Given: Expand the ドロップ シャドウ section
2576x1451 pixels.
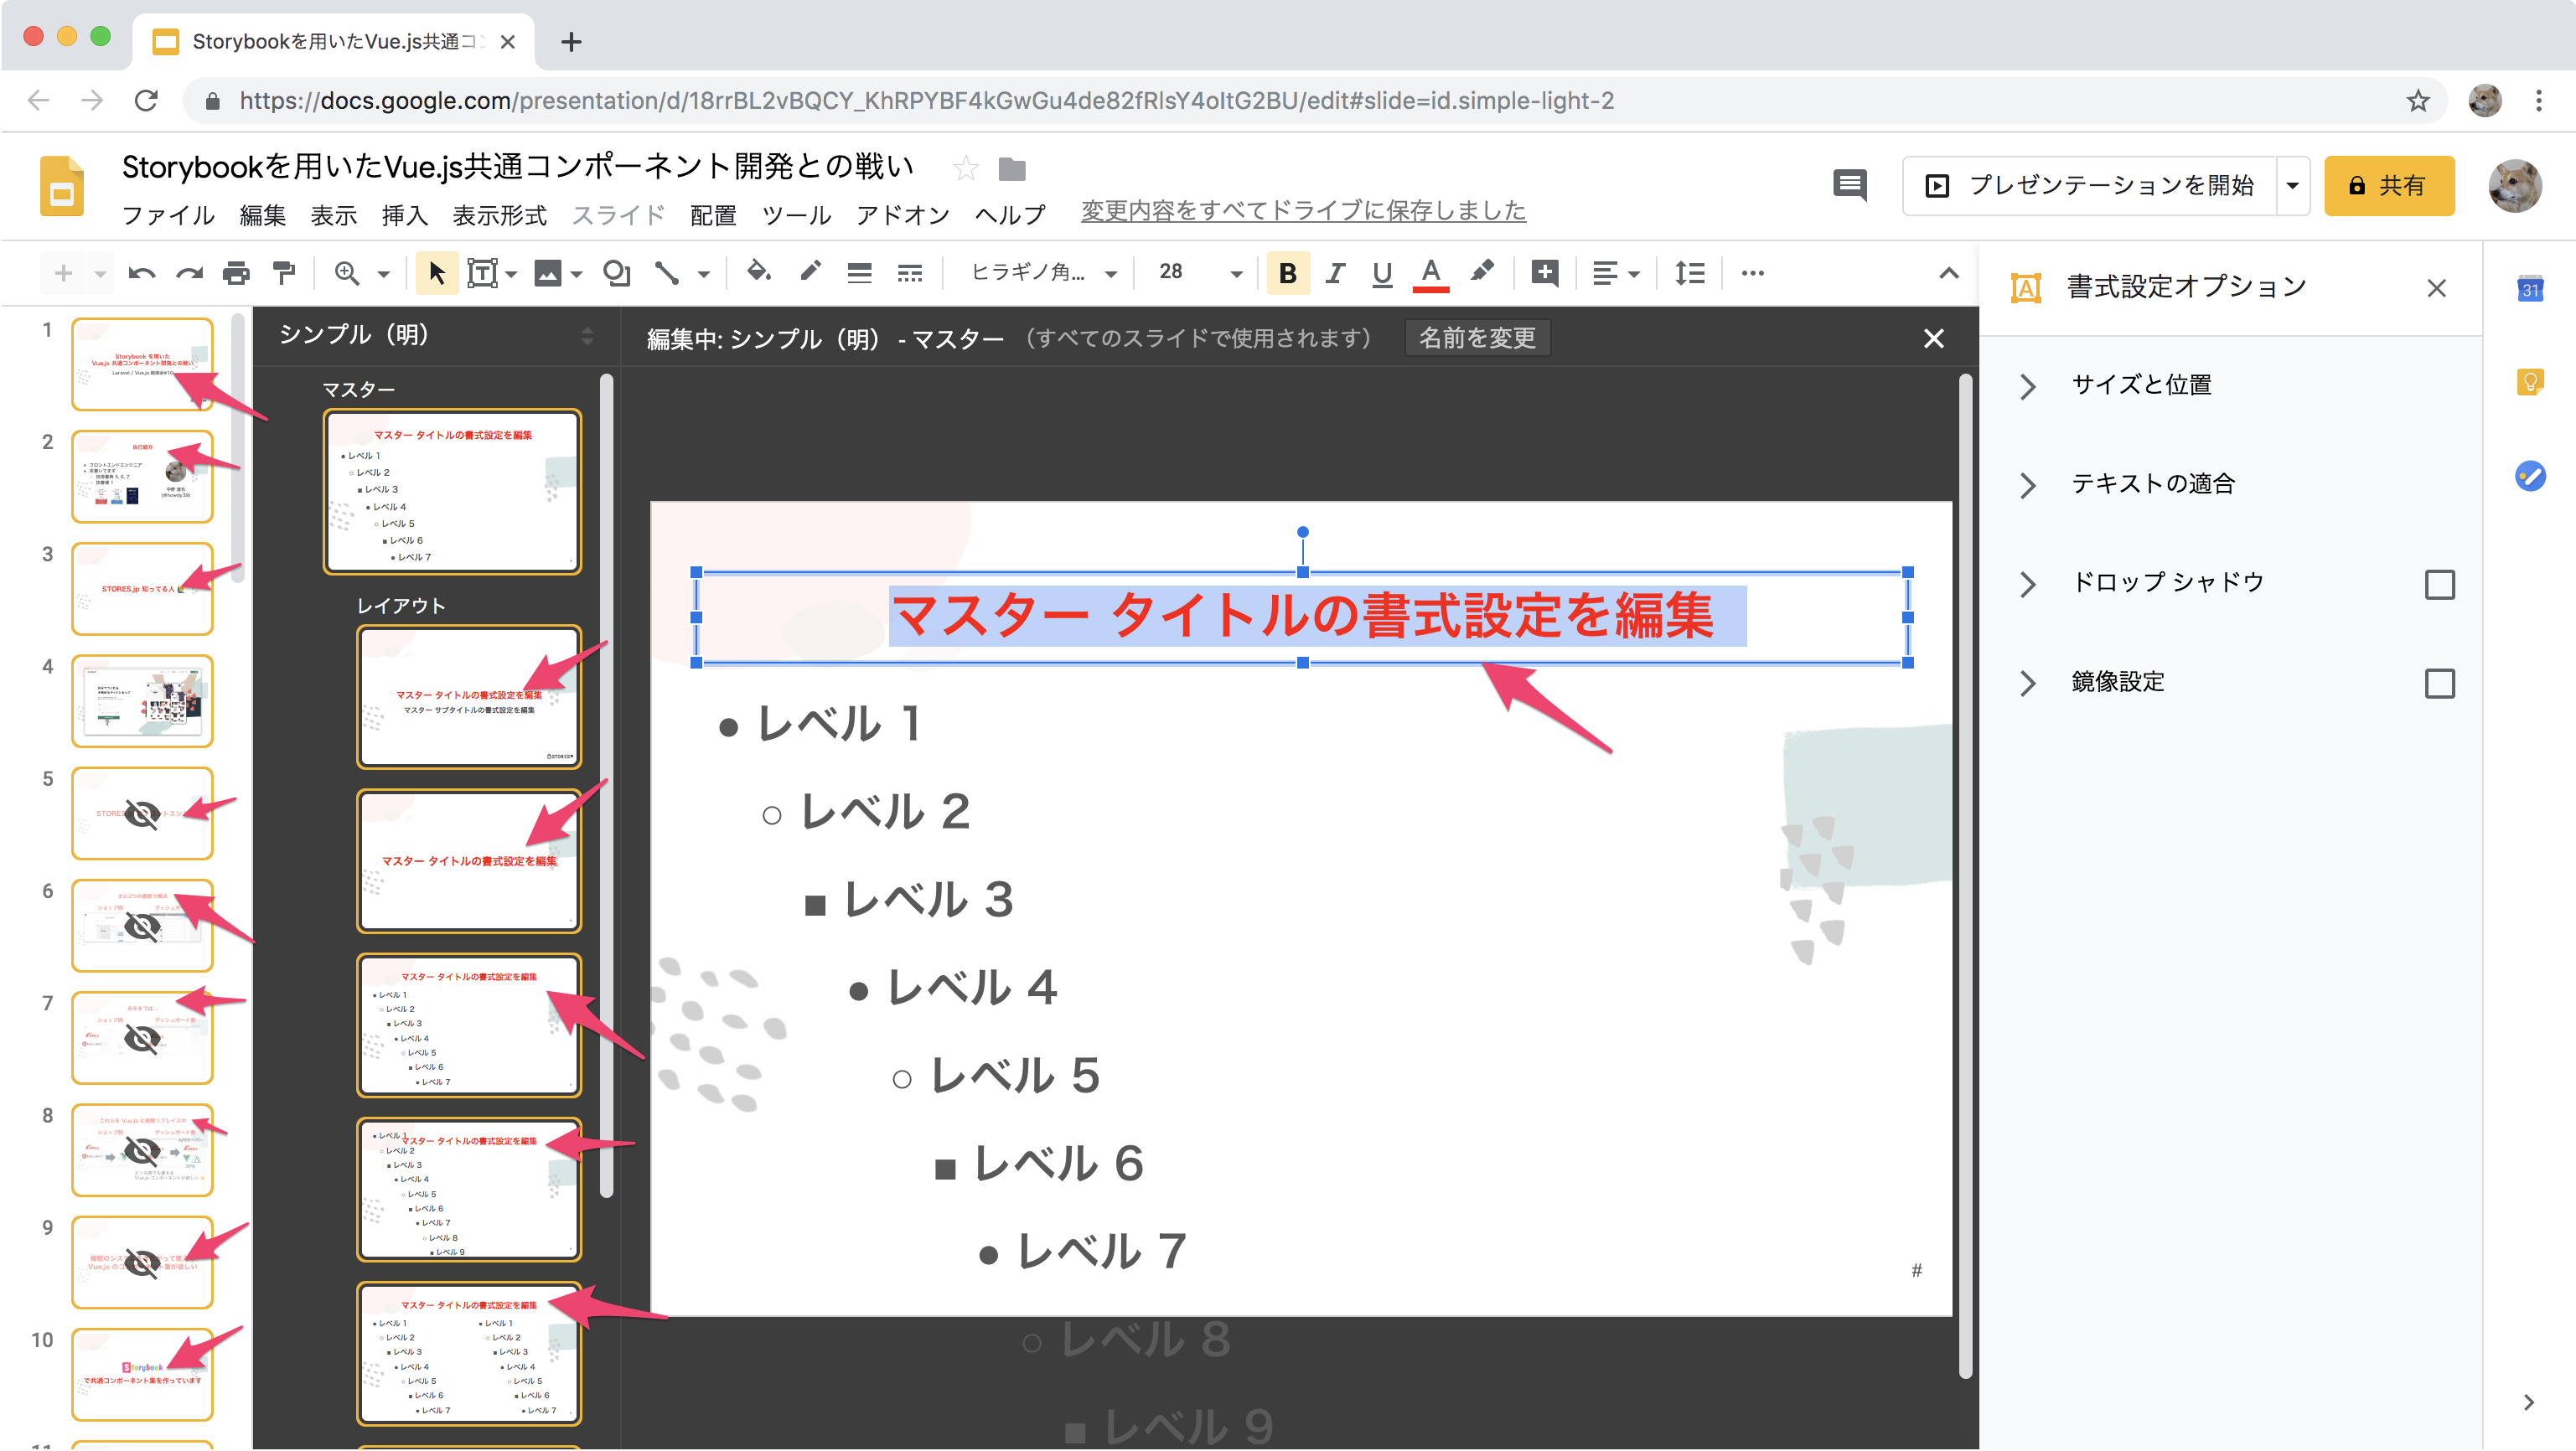Looking at the screenshot, I should [2028, 584].
